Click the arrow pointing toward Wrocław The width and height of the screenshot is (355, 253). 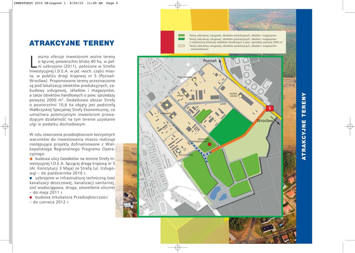[x=275, y=120]
